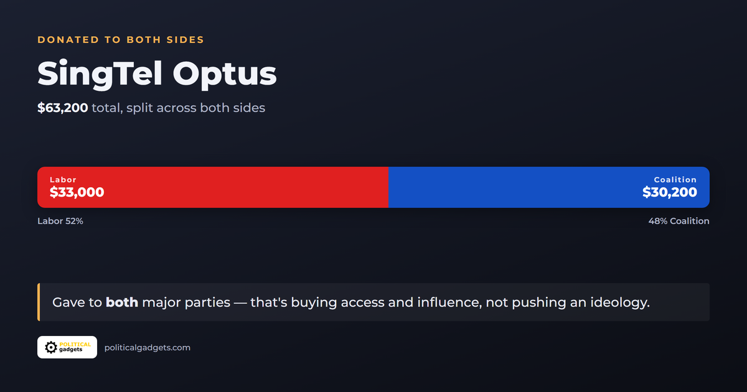
Task: Click the $63,200 total amount
Action: [62, 108]
